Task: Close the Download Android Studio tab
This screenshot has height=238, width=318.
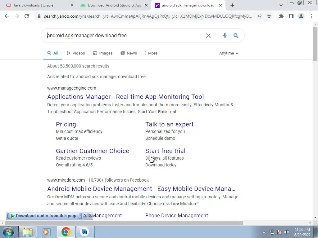Action: pyautogui.click(x=146, y=6)
